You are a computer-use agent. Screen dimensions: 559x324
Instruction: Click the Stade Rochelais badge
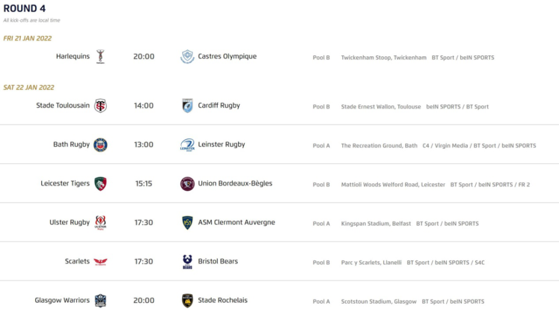[187, 301]
